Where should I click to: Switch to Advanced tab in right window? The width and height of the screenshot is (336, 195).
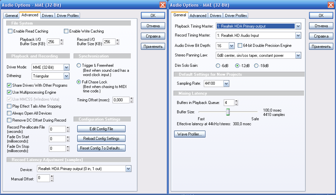tap(198, 16)
